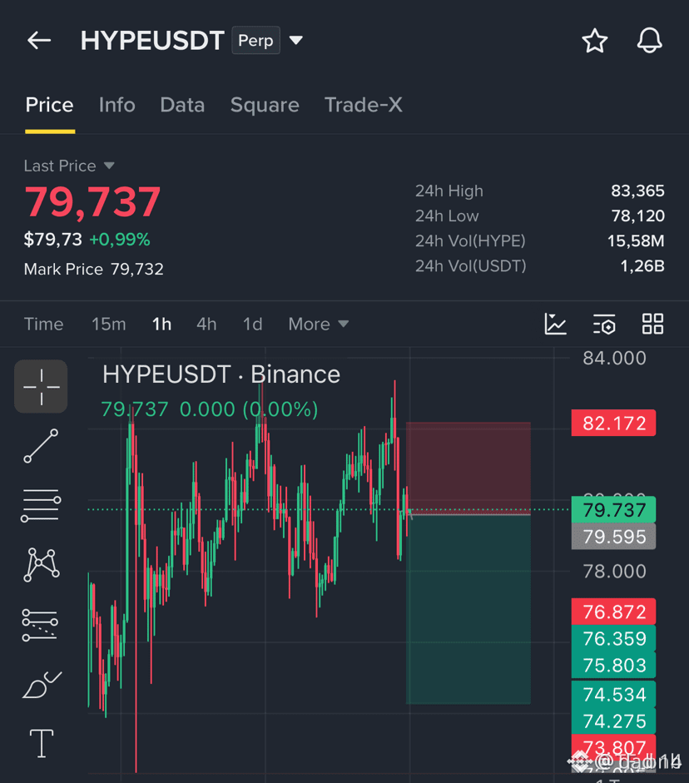
Task: Select the XABCD pattern tool
Action: coord(42,565)
